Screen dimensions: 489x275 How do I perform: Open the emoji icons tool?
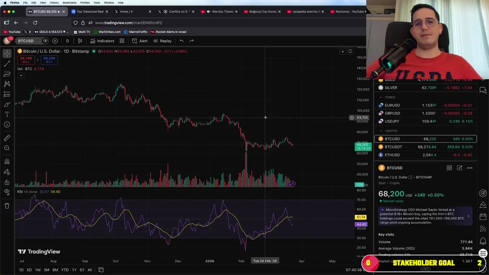pos(7,125)
